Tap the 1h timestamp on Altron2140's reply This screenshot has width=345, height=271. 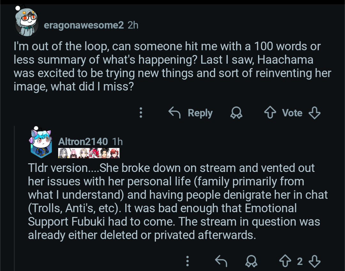coord(118,141)
